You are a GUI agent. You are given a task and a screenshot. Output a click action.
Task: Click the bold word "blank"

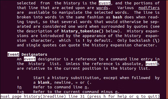pyautogui.click(x=44, y=82)
